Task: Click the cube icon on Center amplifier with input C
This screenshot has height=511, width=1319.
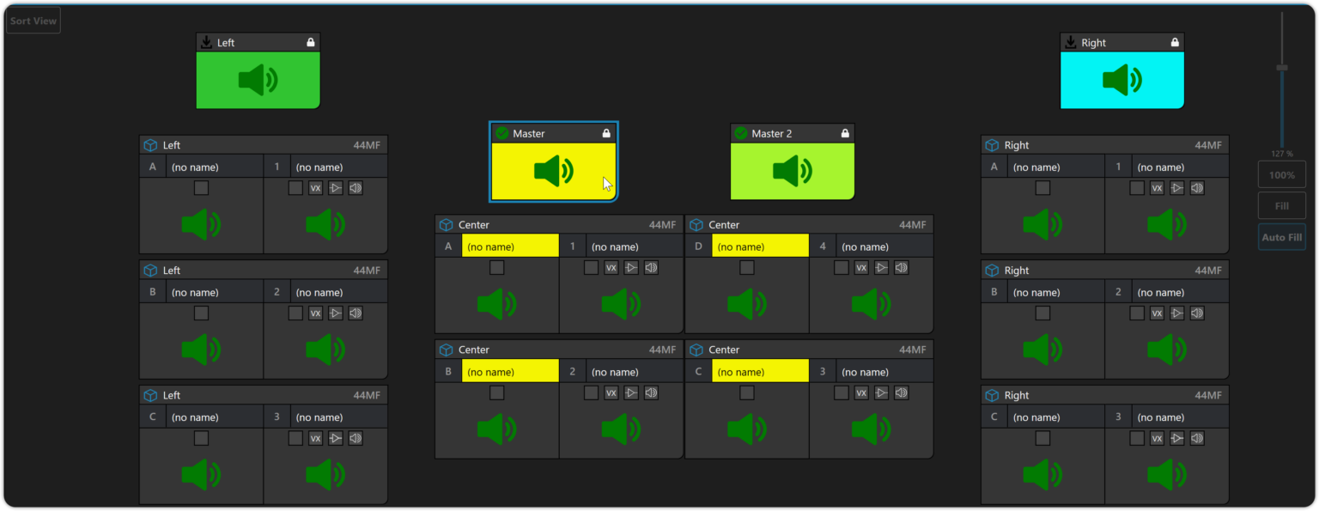Action: coord(696,350)
